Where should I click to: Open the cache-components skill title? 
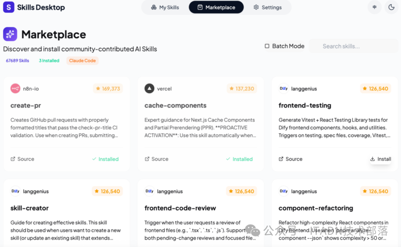[x=175, y=105]
